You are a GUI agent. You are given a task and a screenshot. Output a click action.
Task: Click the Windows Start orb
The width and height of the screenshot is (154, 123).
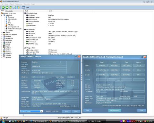(x=3, y=121)
